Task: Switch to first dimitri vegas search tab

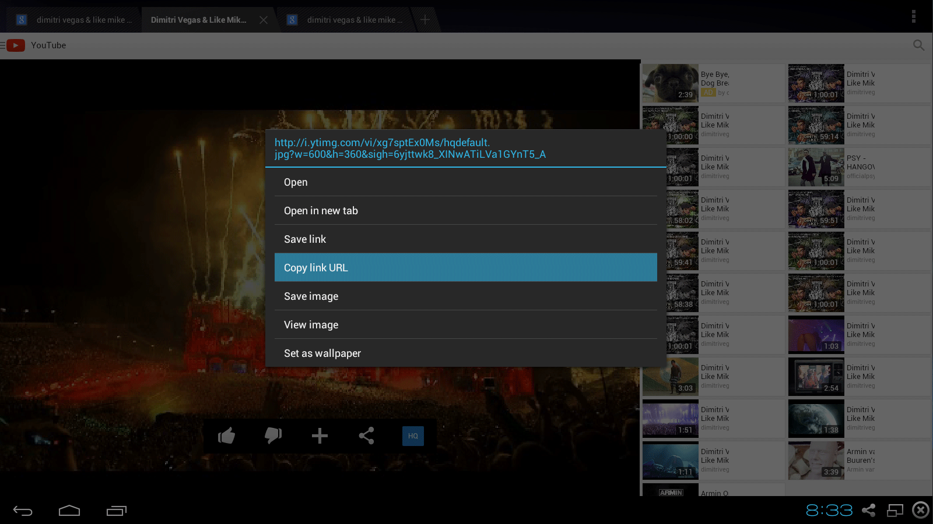Action: point(74,20)
